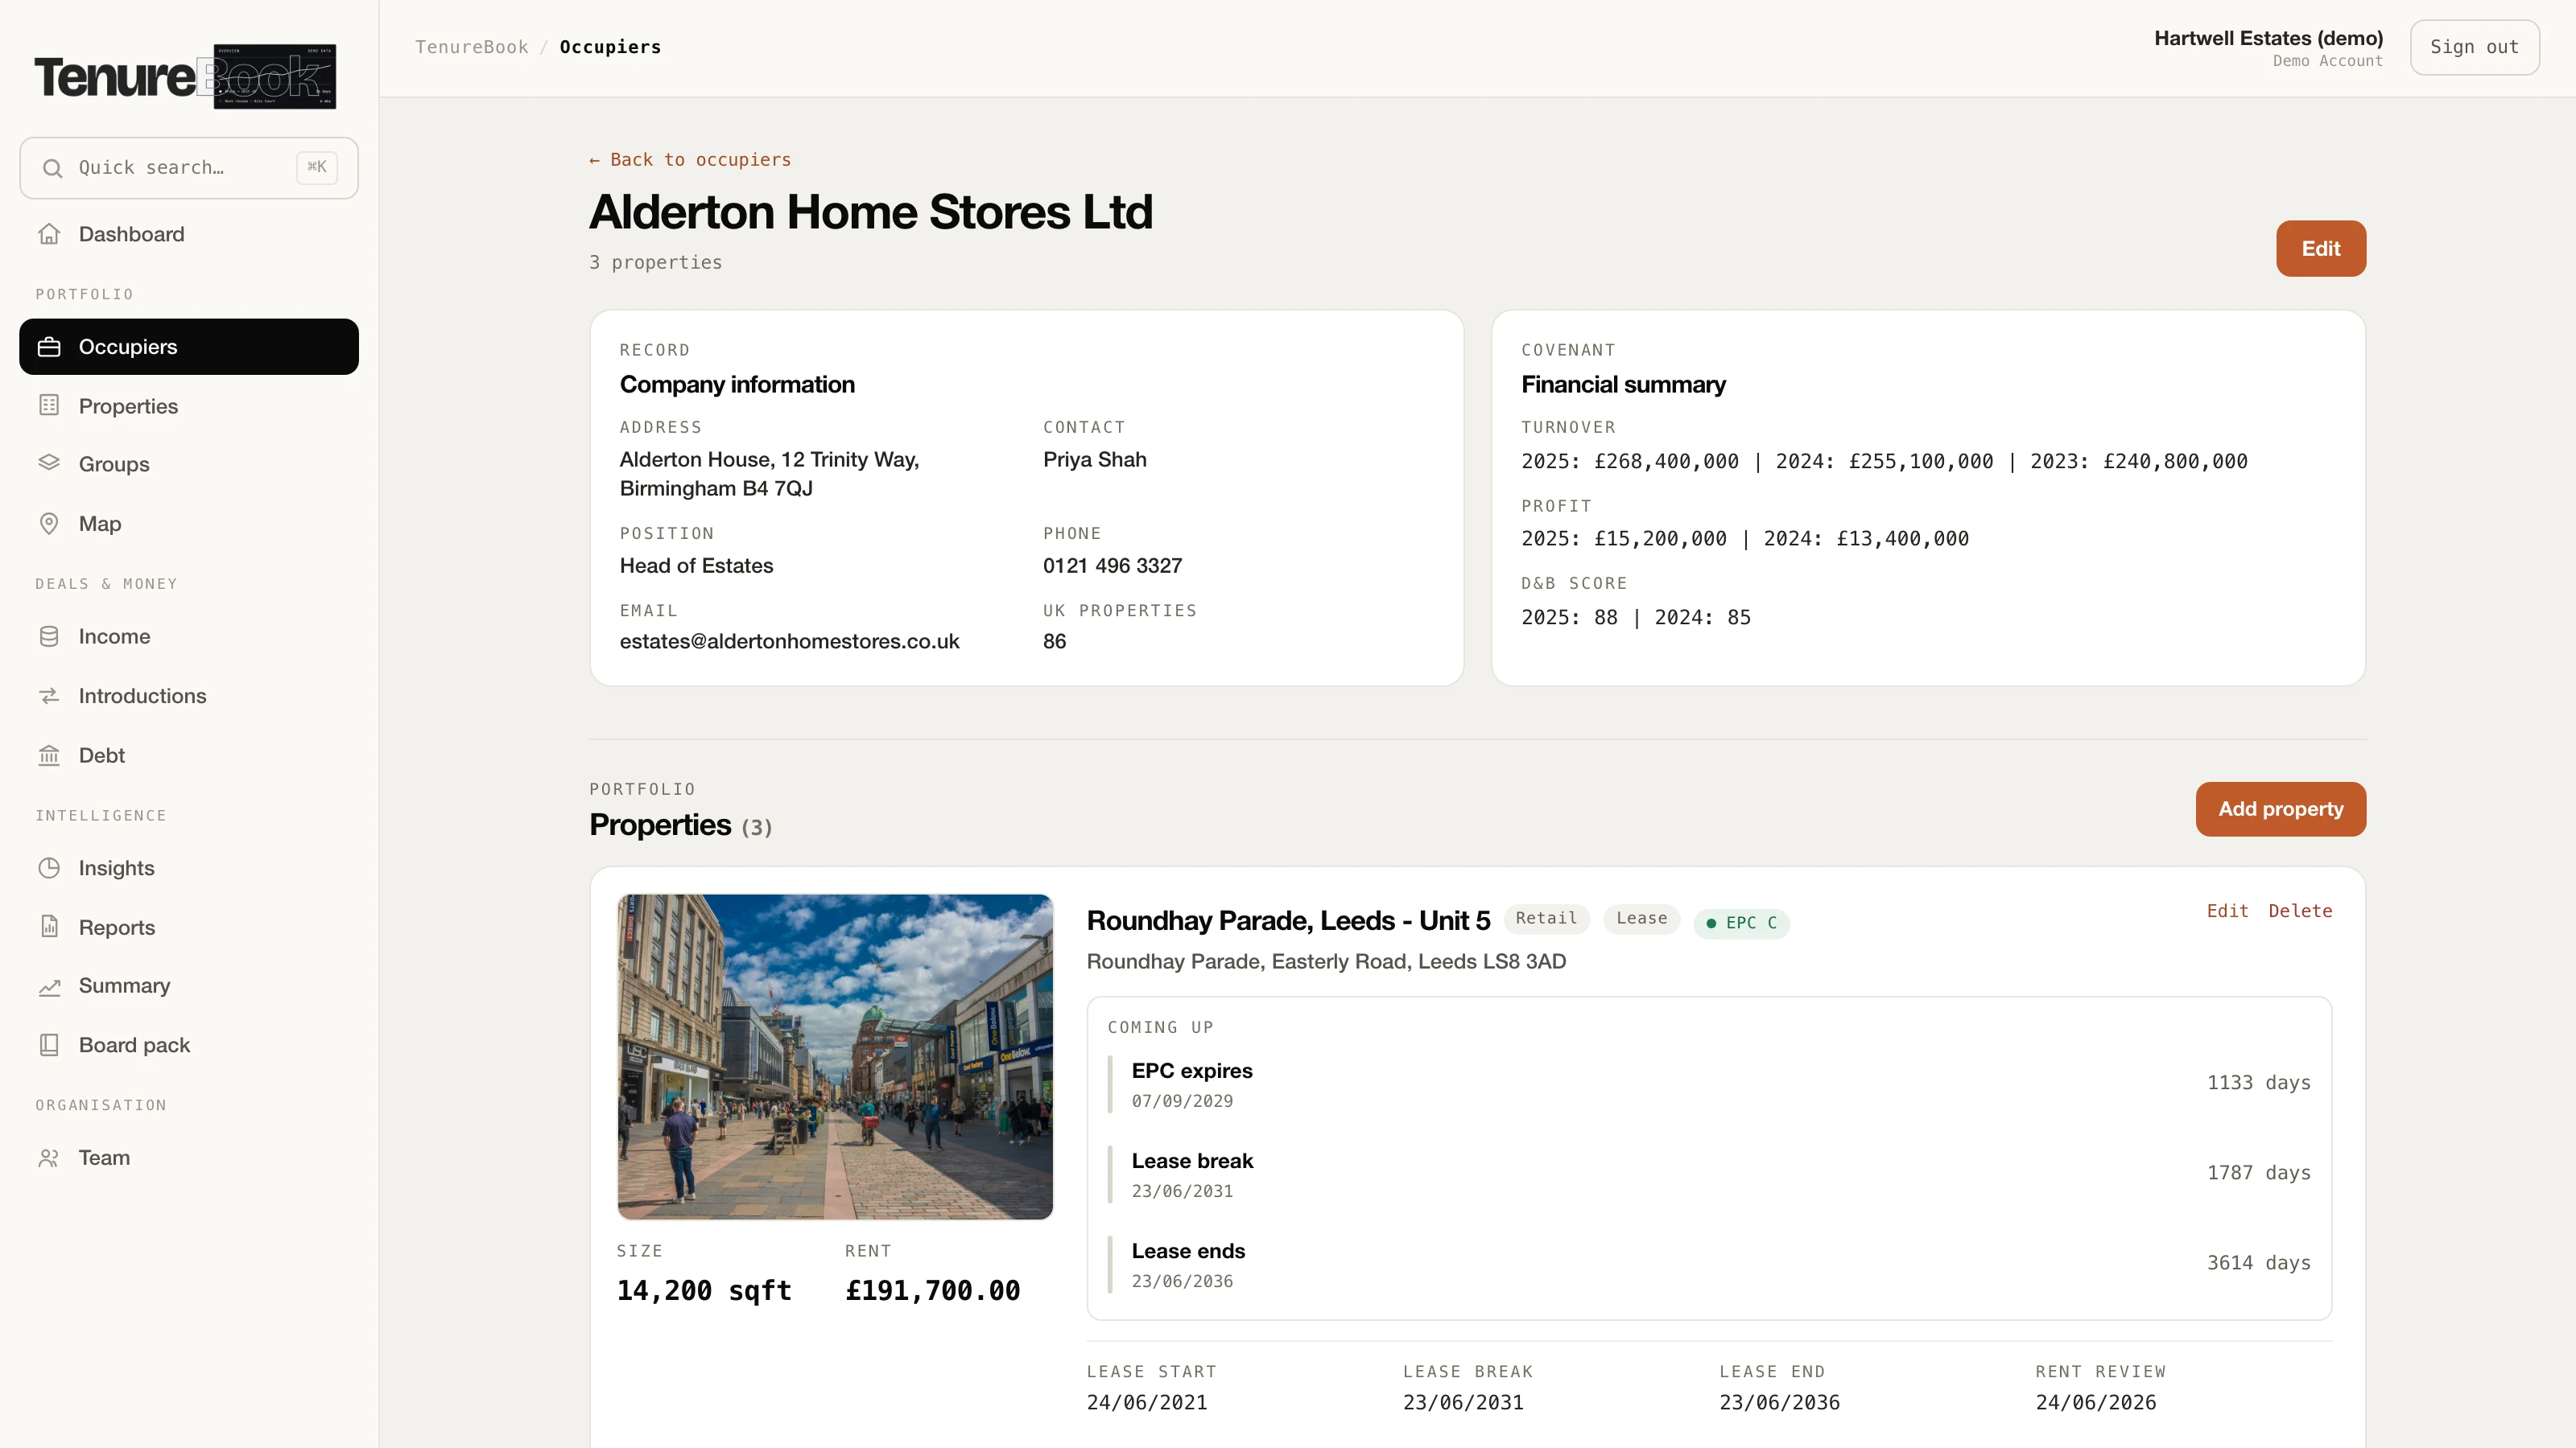Click the search magnifier icon

click(x=53, y=168)
